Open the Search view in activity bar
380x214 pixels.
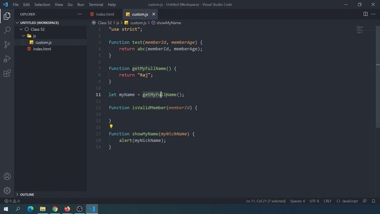coord(7,30)
